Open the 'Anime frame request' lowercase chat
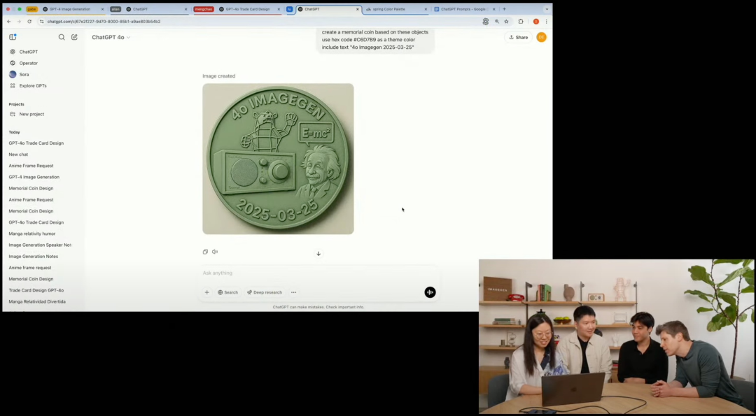 30,268
